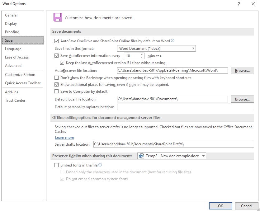Click the AutoSave info icon
The image size is (260, 211).
pyautogui.click(x=173, y=41)
